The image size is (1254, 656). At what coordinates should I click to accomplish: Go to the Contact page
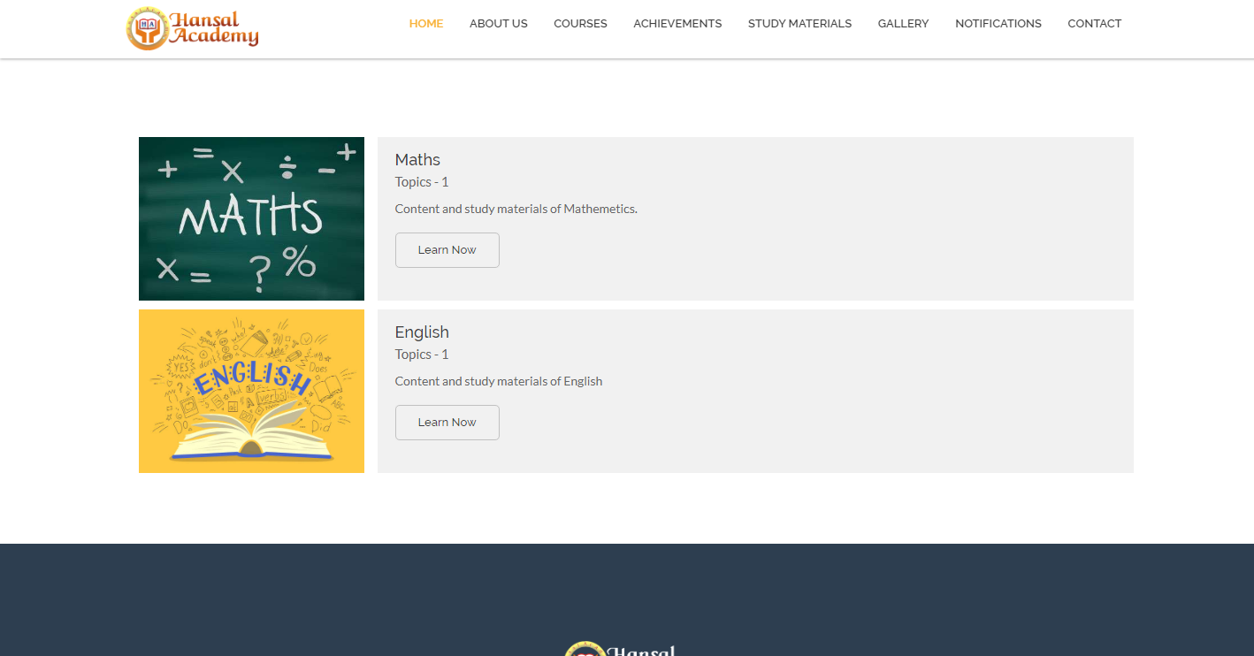click(1094, 24)
